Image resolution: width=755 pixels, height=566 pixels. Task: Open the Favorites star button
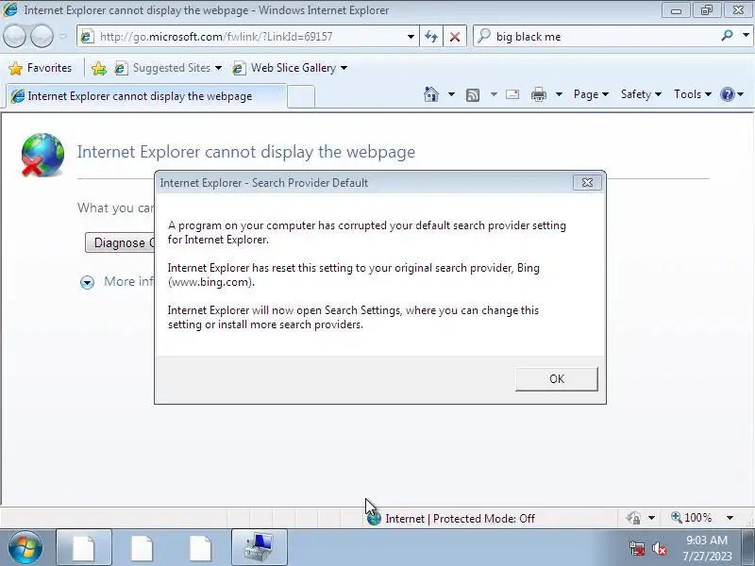click(41, 68)
